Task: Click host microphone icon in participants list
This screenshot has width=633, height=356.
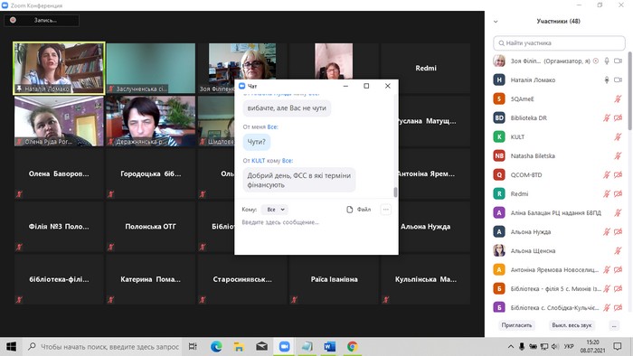Action: point(607,61)
